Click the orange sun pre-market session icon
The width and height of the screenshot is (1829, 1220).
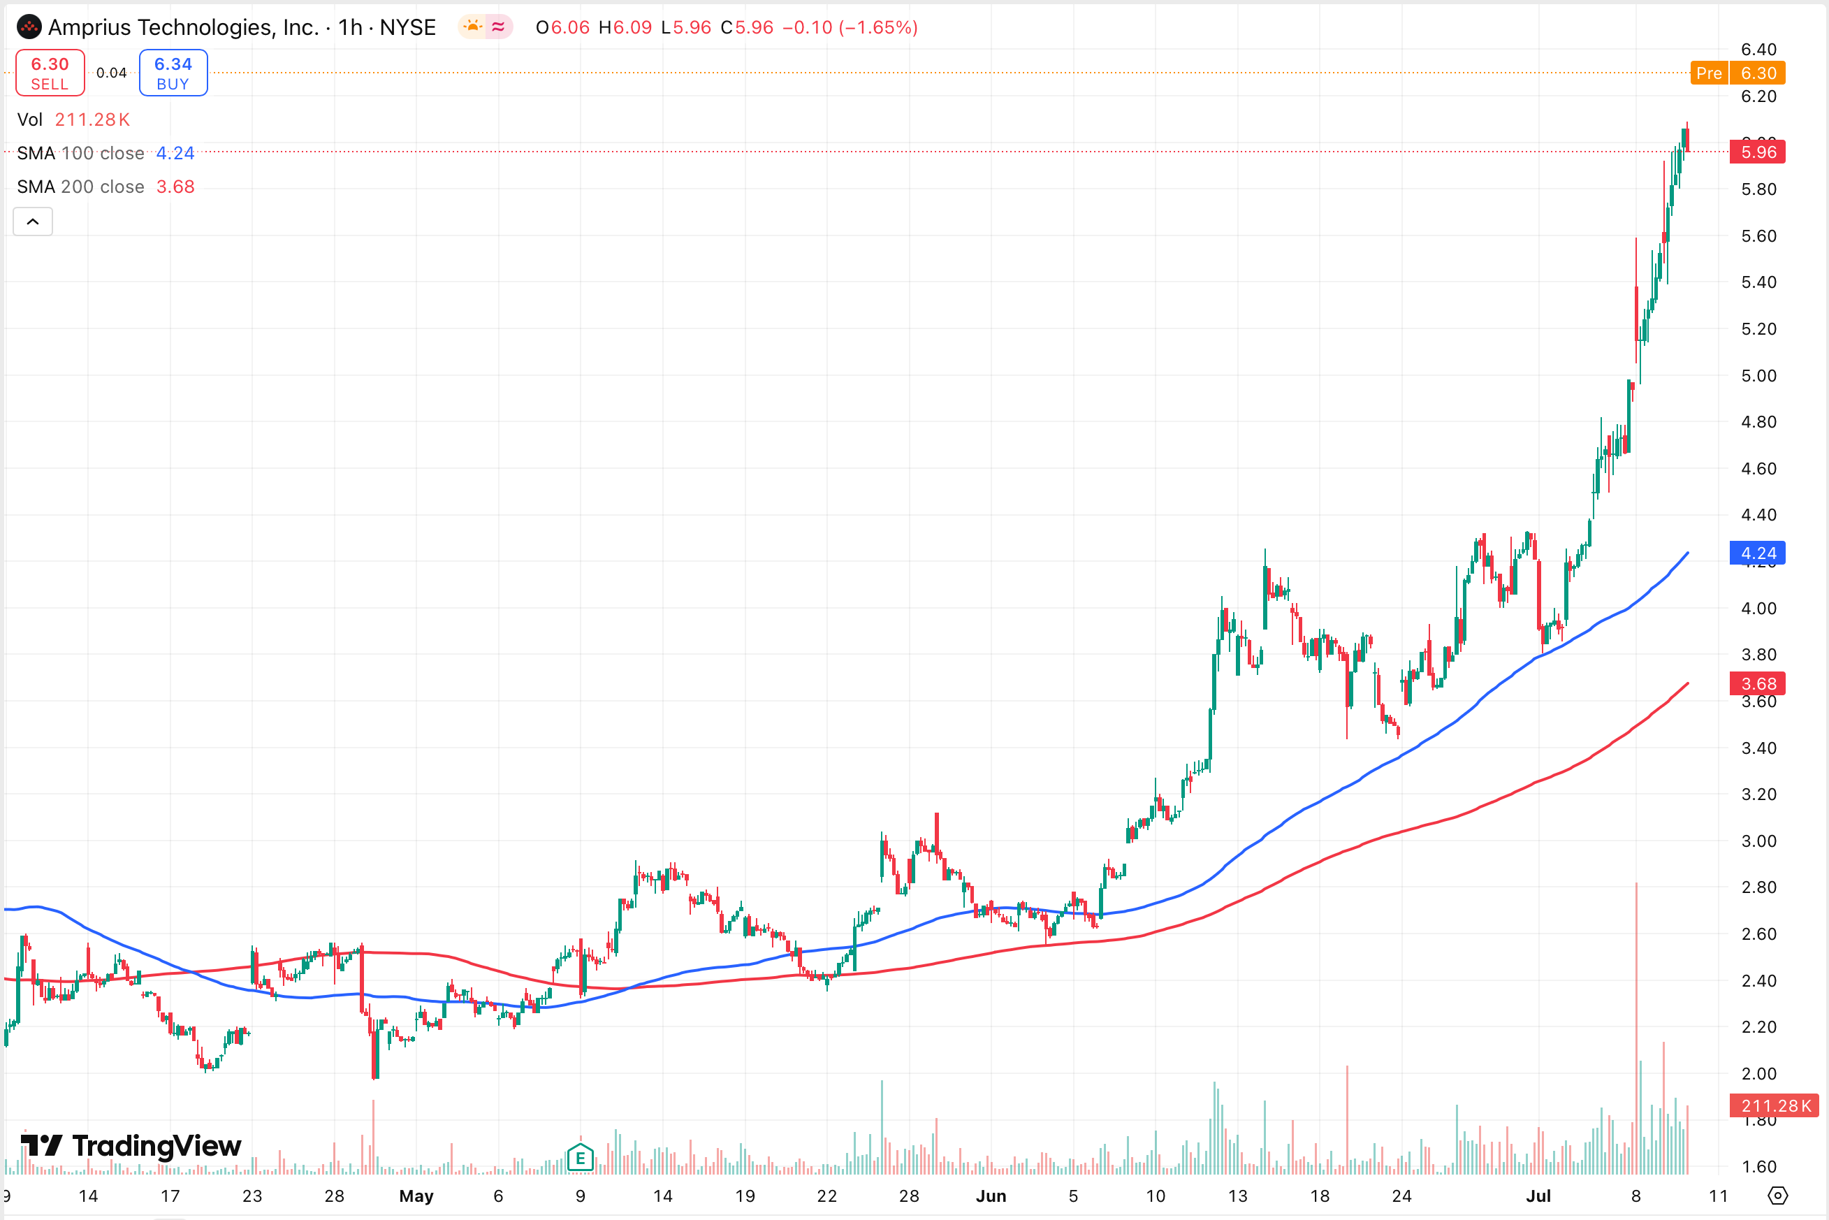472,28
